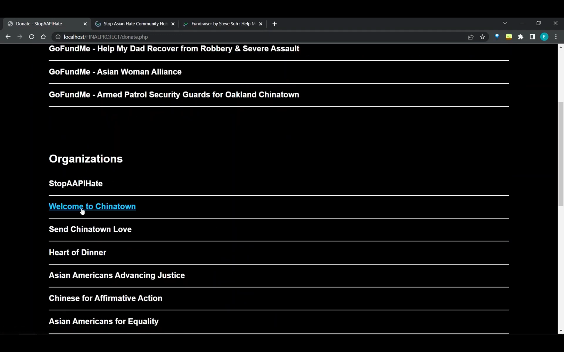Go back to the previous page

pyautogui.click(x=8, y=37)
